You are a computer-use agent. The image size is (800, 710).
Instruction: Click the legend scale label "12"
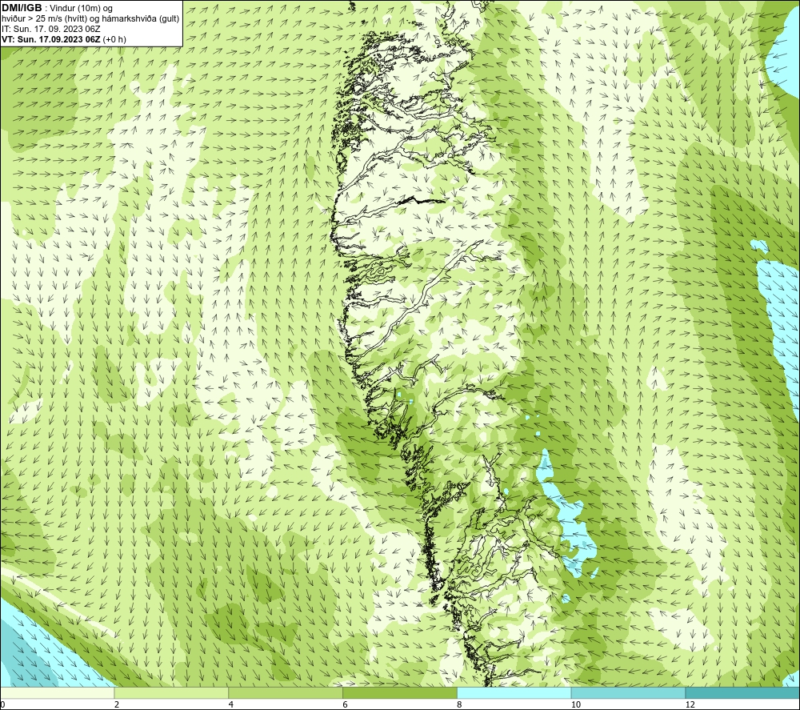(x=690, y=705)
